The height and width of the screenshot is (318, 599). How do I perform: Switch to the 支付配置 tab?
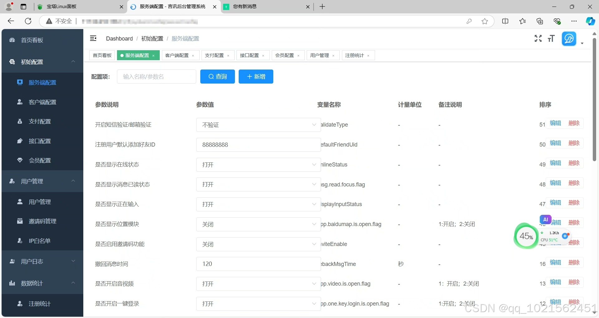pyautogui.click(x=214, y=55)
